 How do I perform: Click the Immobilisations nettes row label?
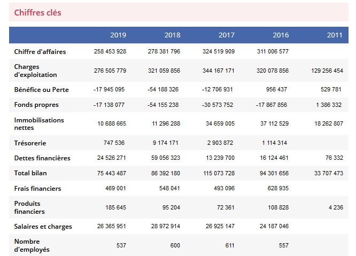[38, 124]
